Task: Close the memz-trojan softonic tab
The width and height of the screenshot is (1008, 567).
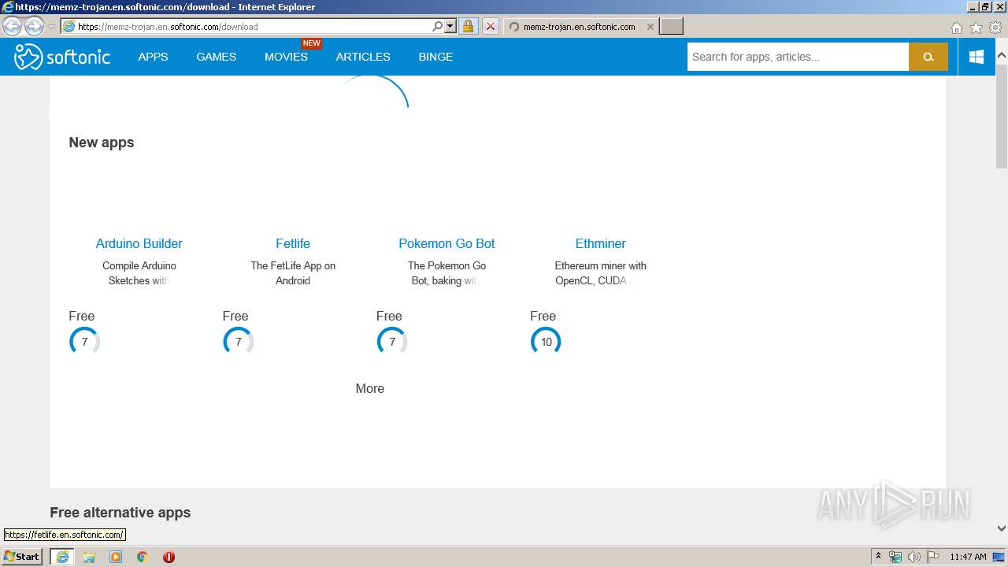Action: point(650,27)
